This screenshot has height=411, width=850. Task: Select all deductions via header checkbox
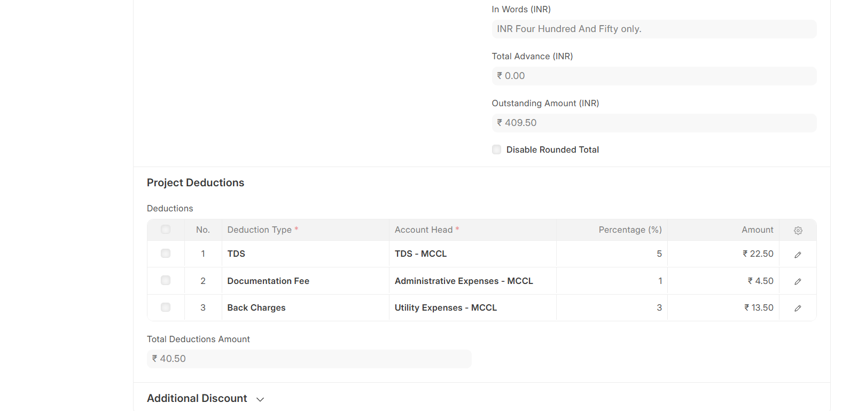click(166, 230)
